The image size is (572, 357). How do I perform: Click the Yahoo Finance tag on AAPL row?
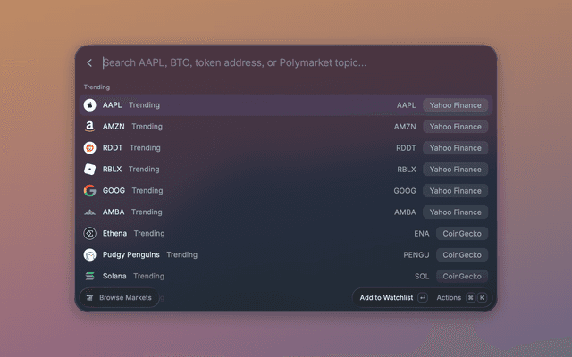455,105
